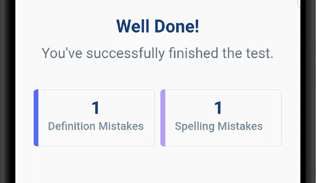The image size is (316, 183).
Task: Click the left black device bezel
Action: [7, 91]
